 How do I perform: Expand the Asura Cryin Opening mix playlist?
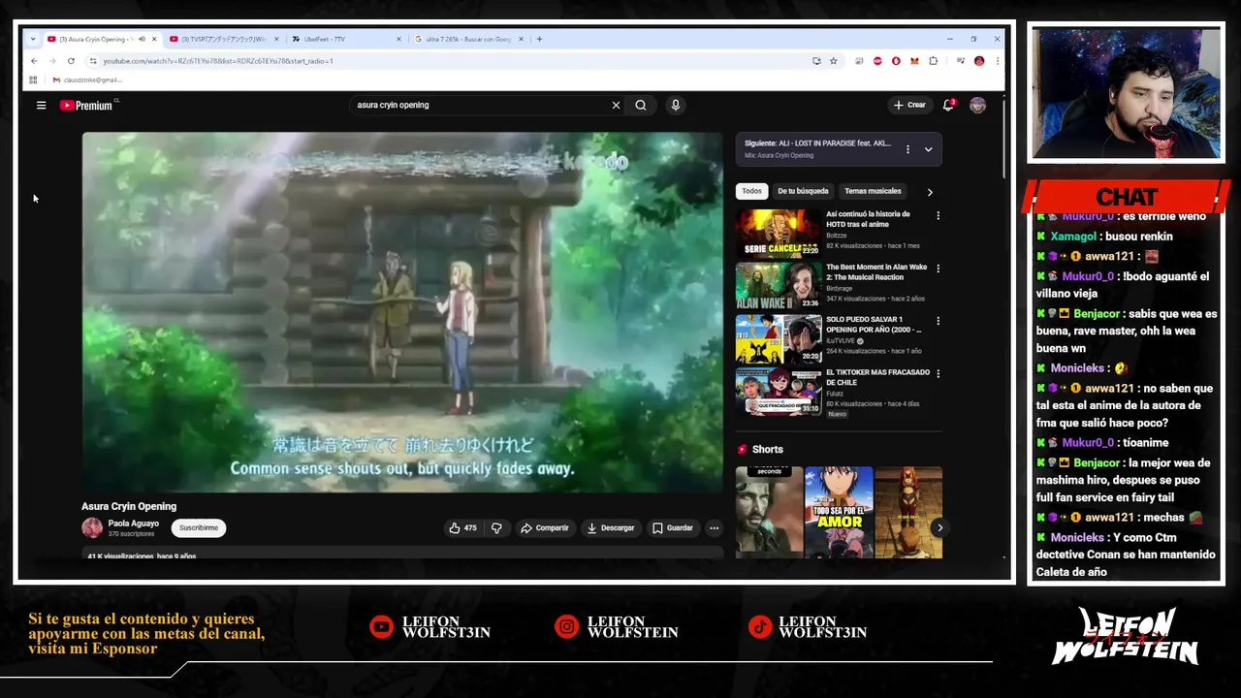928,149
